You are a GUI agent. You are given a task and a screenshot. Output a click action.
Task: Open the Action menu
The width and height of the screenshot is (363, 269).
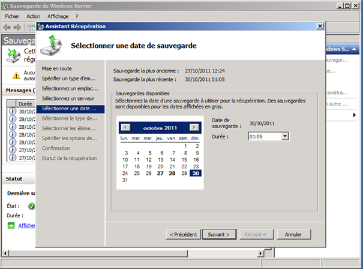pos(34,16)
